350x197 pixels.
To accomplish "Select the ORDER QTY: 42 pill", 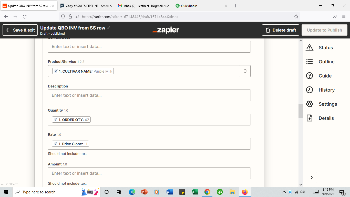I will pos(71,120).
